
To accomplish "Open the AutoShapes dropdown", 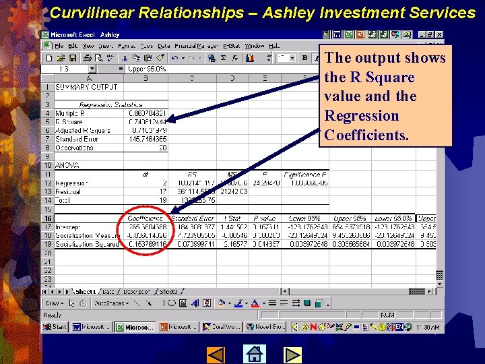I will point(111,303).
